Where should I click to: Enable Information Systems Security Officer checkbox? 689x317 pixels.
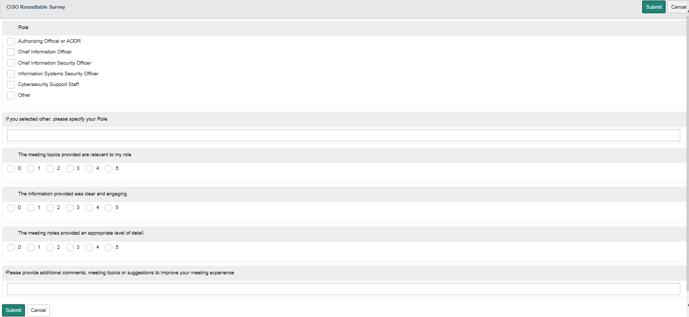click(x=11, y=74)
